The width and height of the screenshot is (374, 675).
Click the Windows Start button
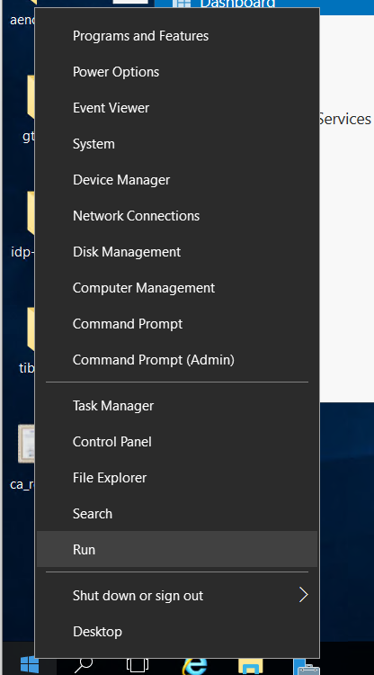tap(30, 665)
